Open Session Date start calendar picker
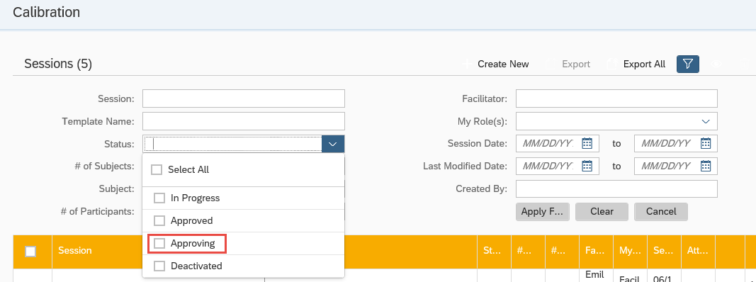The image size is (756, 282). coord(587,143)
